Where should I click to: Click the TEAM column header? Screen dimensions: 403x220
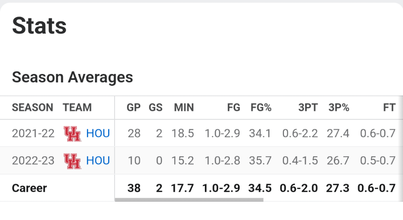point(77,108)
